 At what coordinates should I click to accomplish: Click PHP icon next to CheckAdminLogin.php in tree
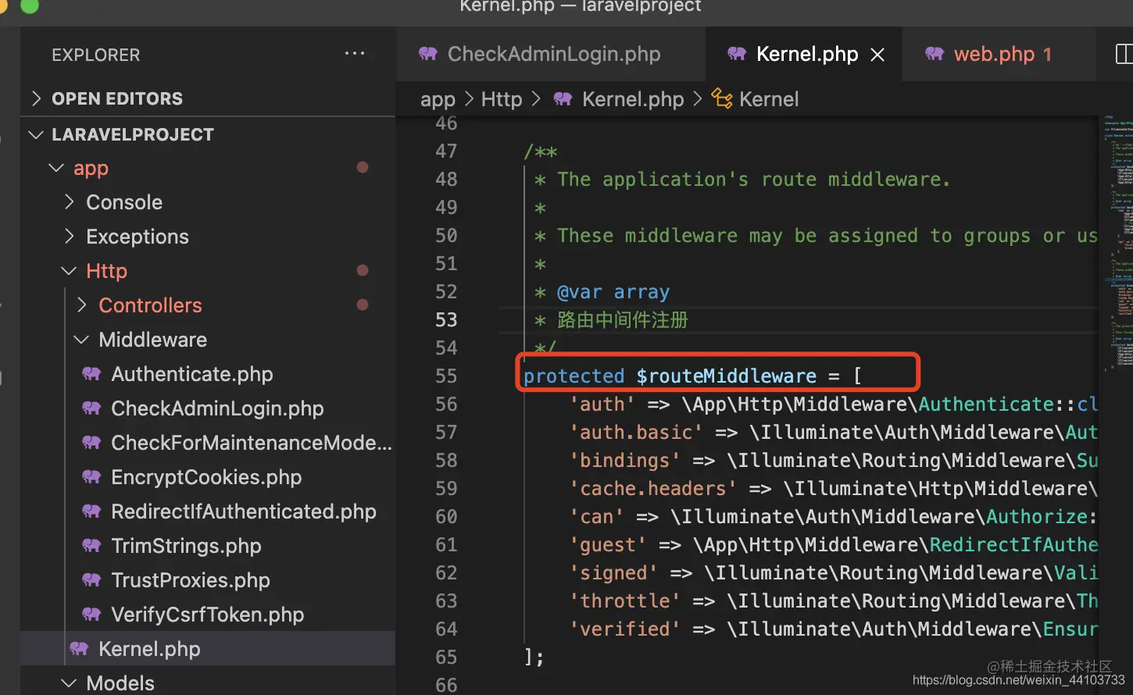pos(91,408)
